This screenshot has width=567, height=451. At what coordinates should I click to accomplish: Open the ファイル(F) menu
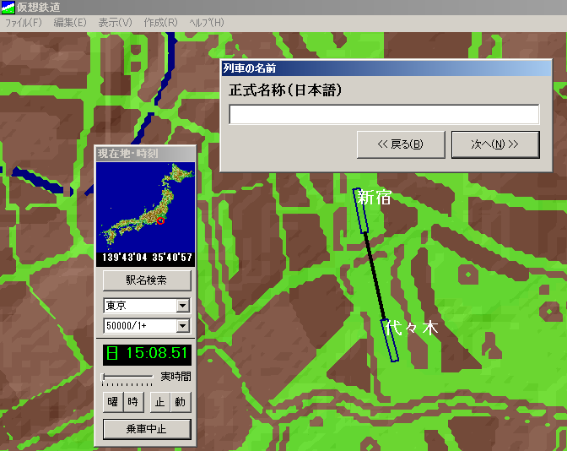24,23
